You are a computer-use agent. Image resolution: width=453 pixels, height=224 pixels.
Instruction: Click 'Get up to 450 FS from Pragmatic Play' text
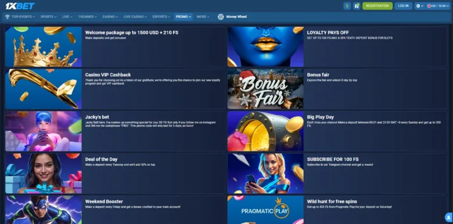click(x=350, y=207)
